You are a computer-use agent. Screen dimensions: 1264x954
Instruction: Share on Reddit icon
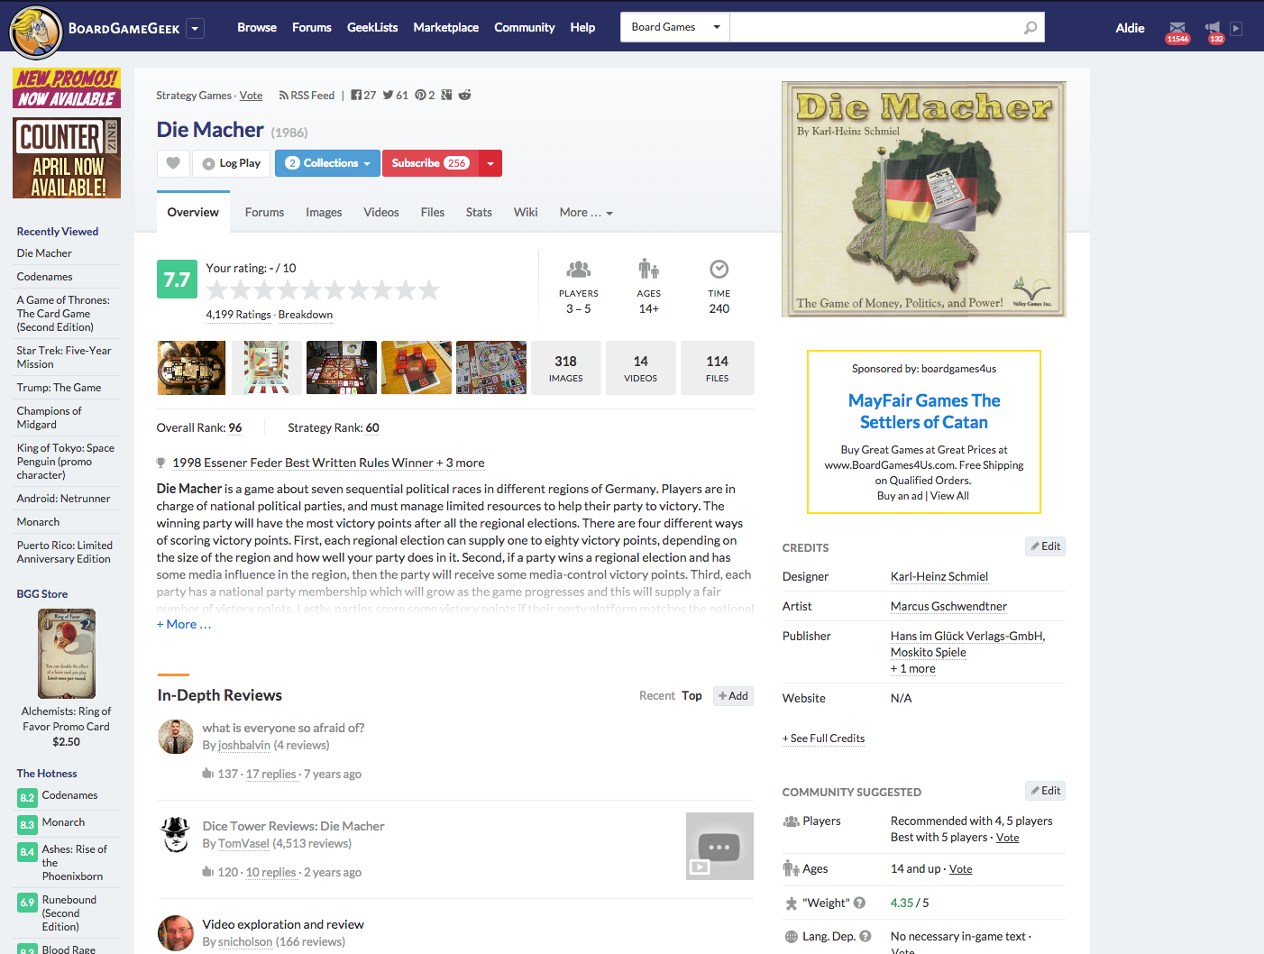(464, 95)
